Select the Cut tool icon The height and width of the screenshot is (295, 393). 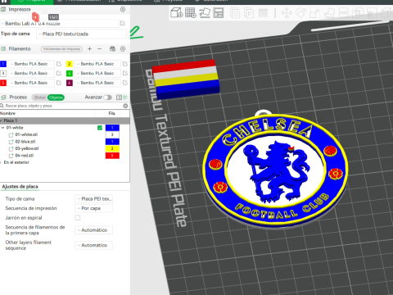[x=343, y=13]
